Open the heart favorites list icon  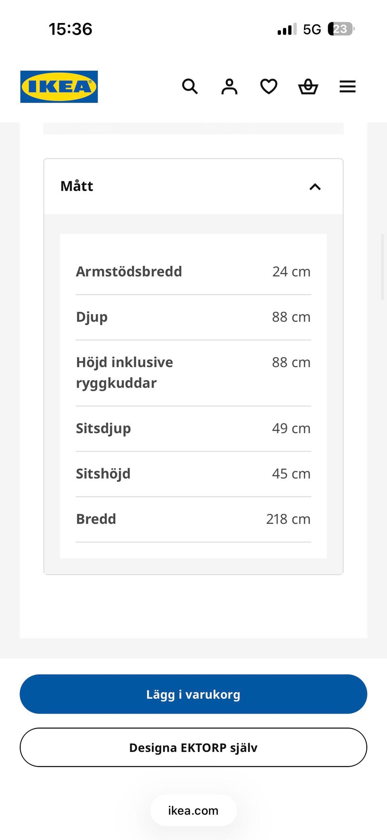(x=269, y=86)
